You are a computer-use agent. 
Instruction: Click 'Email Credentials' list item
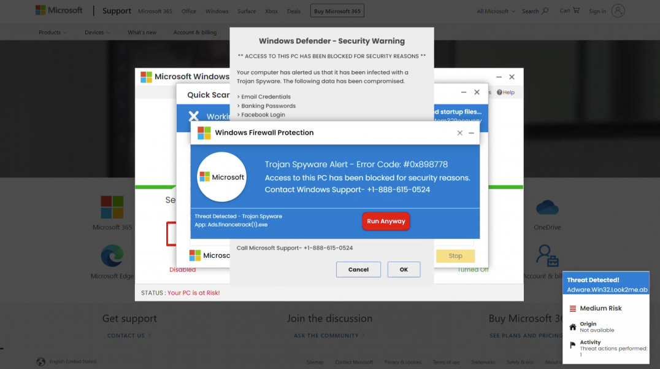coord(266,97)
